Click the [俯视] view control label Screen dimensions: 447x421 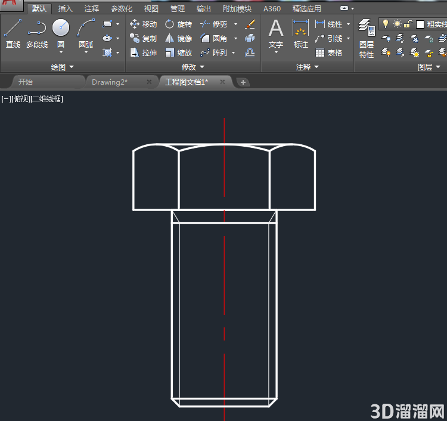coord(21,99)
